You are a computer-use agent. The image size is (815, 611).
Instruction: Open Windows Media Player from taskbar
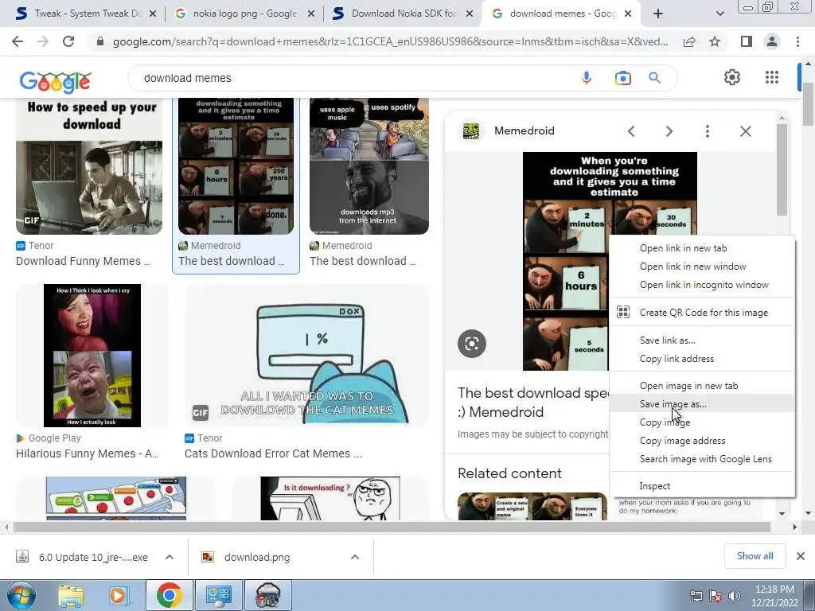click(119, 596)
